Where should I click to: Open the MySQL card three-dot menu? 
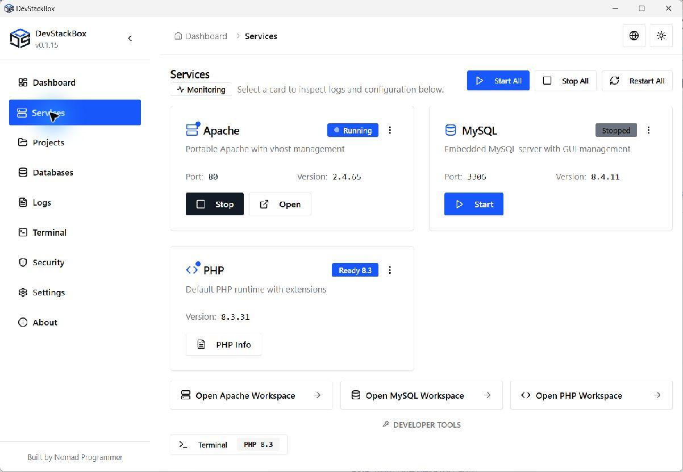coord(648,130)
